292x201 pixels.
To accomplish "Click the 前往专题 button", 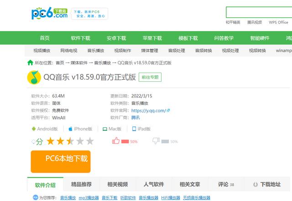I will tap(150, 77).
